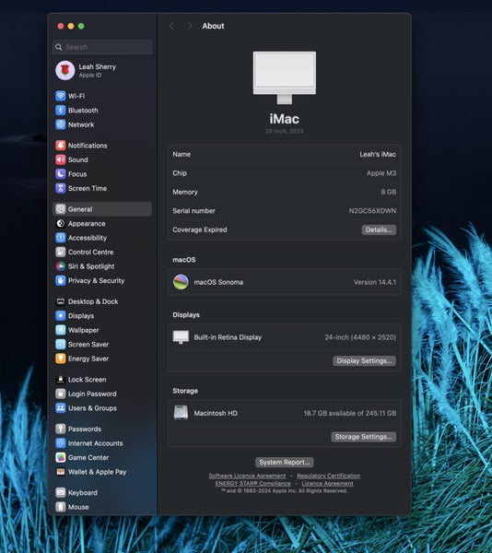Viewport: 492px width, 553px height.
Task: Select the Focus moon icon
Action: tap(61, 174)
